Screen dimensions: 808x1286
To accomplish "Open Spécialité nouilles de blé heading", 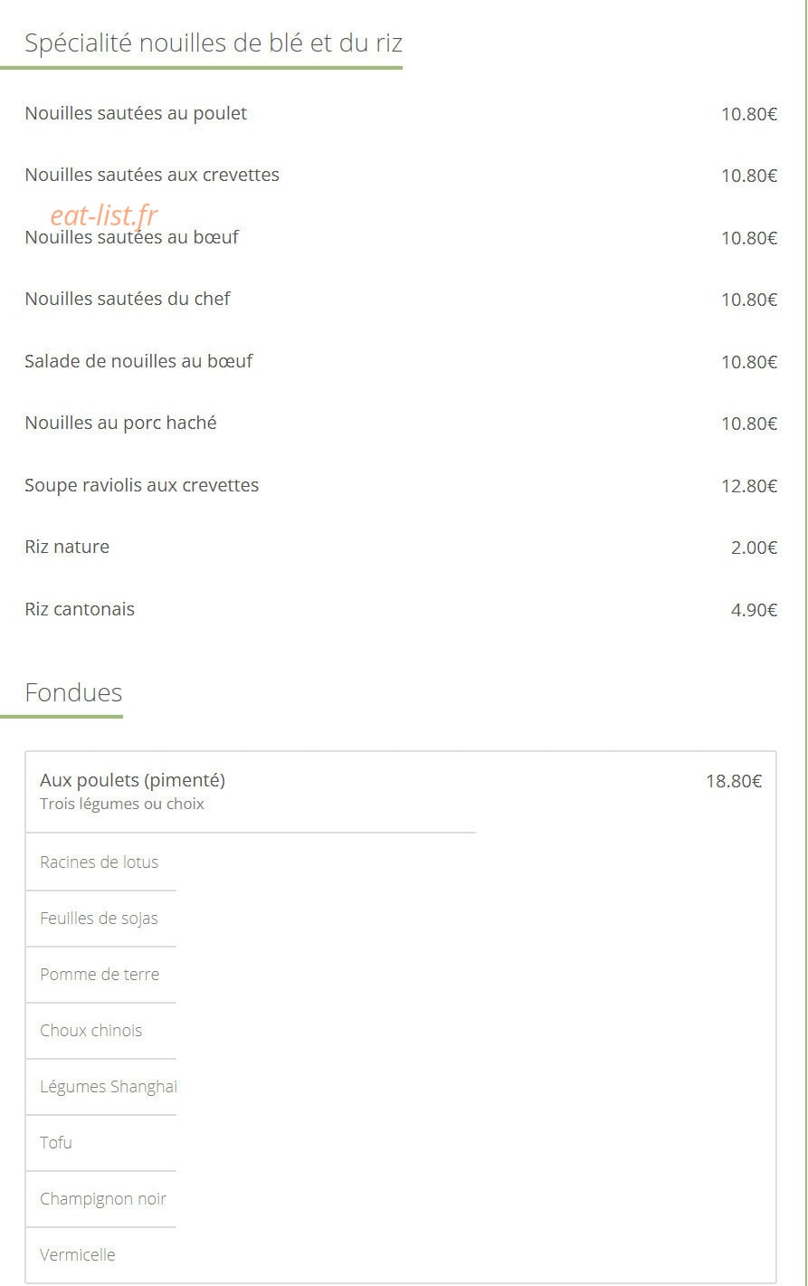I will [x=214, y=43].
